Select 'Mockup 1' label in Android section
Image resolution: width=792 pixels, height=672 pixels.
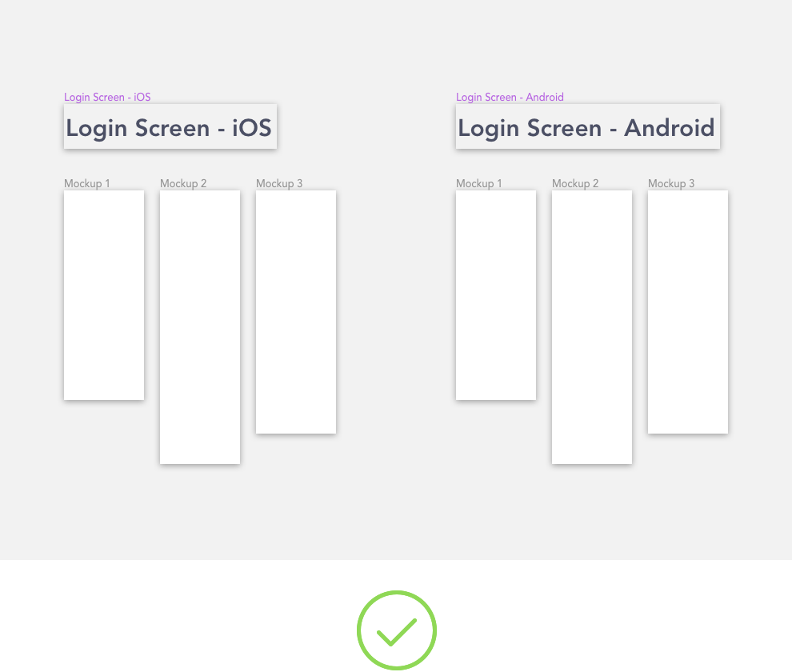pos(479,183)
